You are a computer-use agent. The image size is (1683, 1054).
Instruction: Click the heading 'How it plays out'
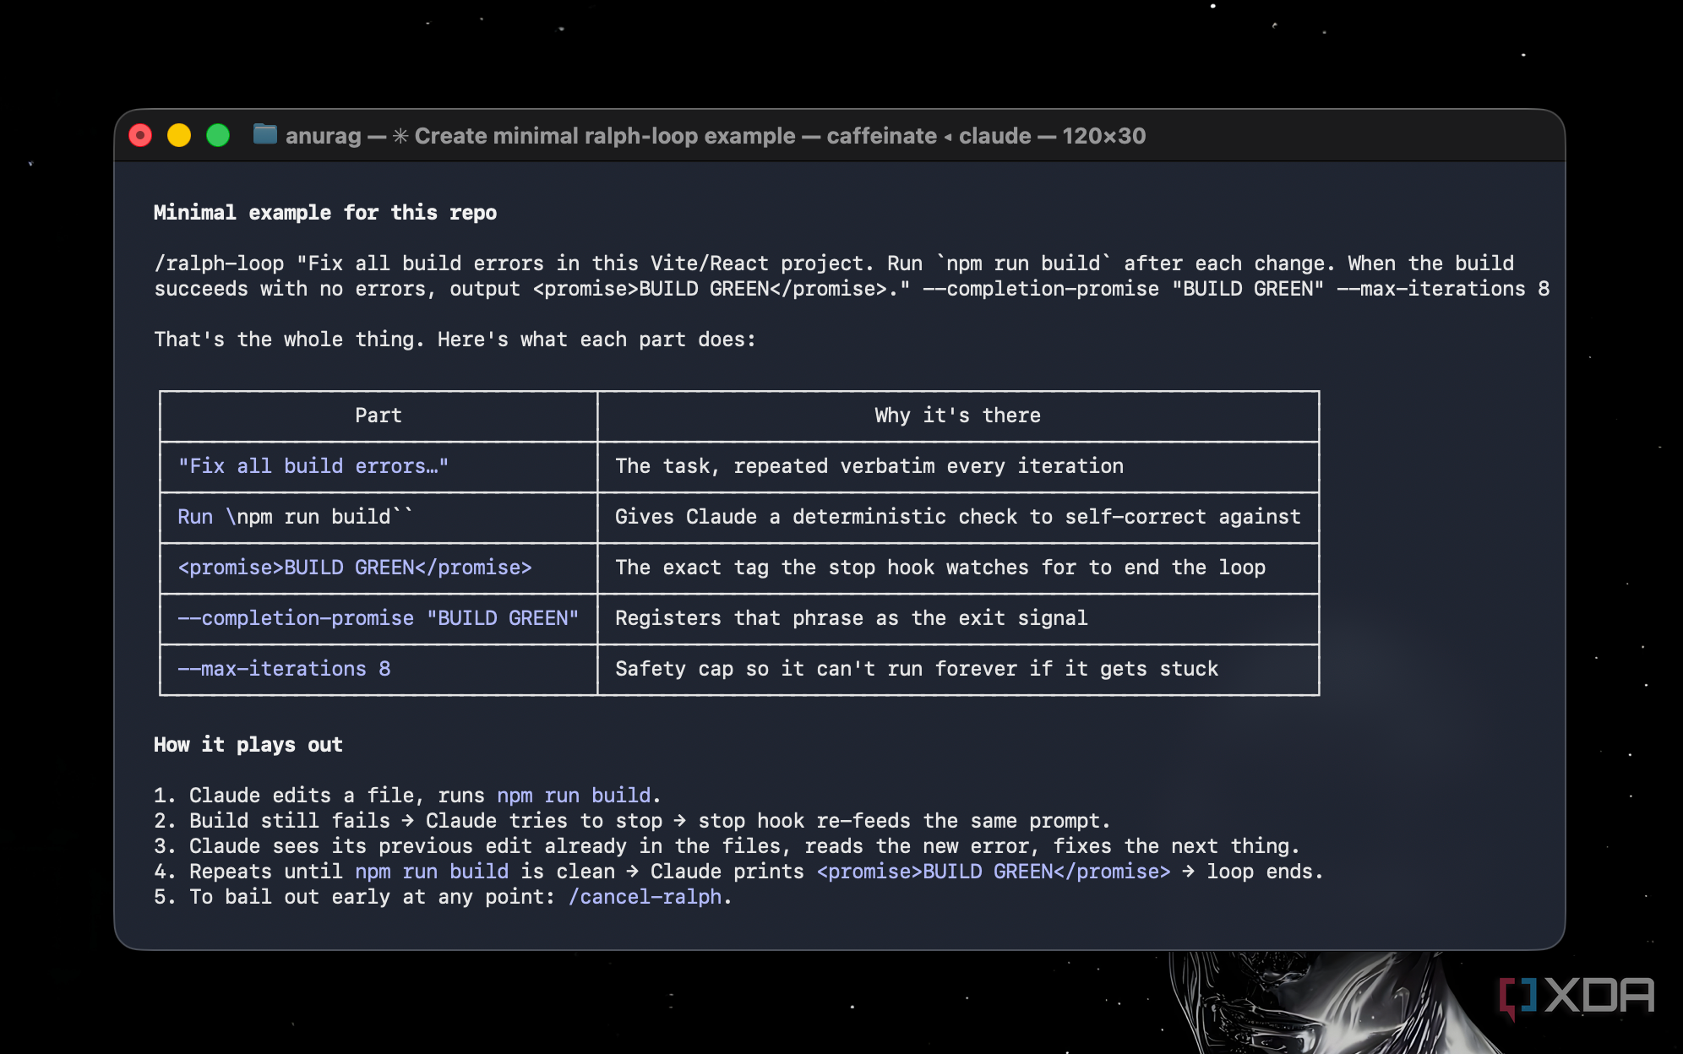point(248,745)
